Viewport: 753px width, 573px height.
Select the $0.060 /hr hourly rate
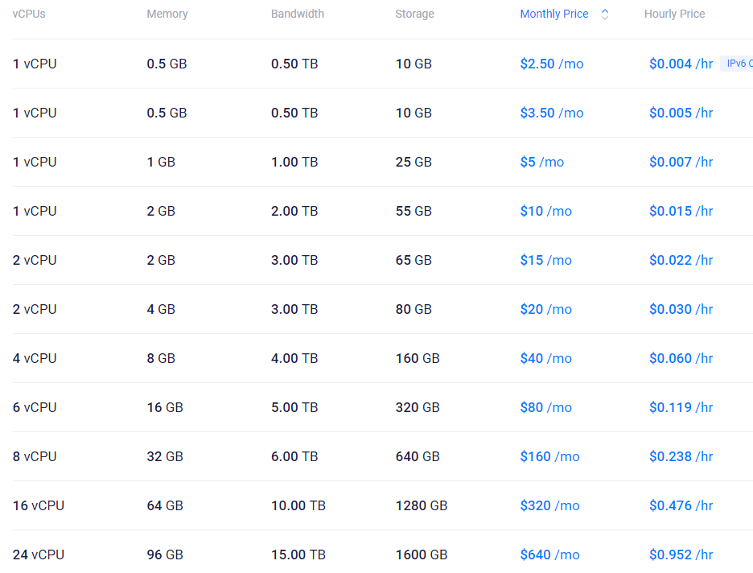(681, 358)
